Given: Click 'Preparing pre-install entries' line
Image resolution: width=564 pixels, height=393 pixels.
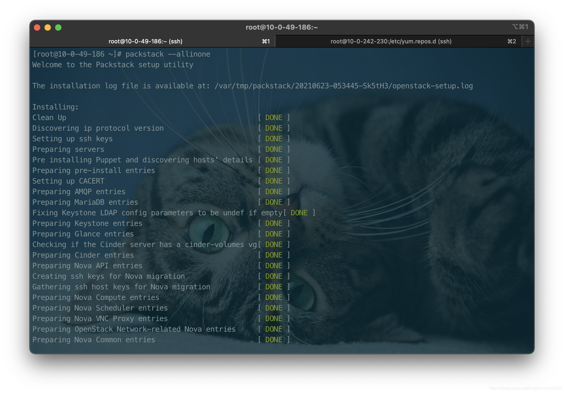Looking at the screenshot, I should click(94, 171).
